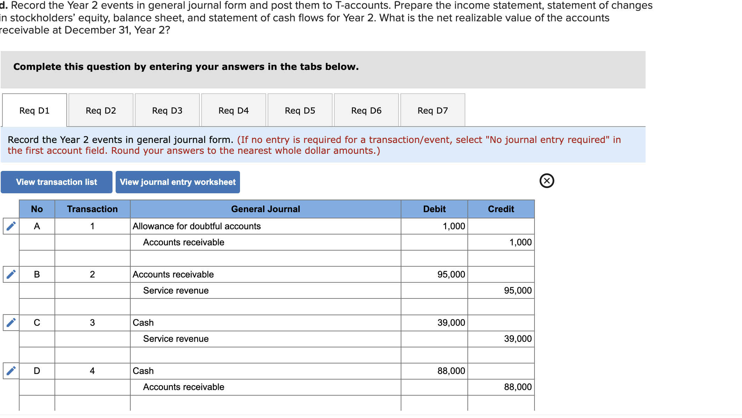This screenshot has width=742, height=418.
Task: Click the View transaction list button
Action: [x=57, y=182]
